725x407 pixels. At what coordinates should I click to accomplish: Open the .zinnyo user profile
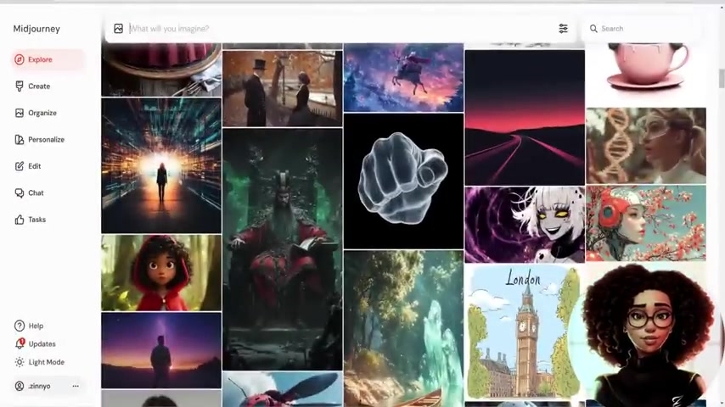pos(38,386)
